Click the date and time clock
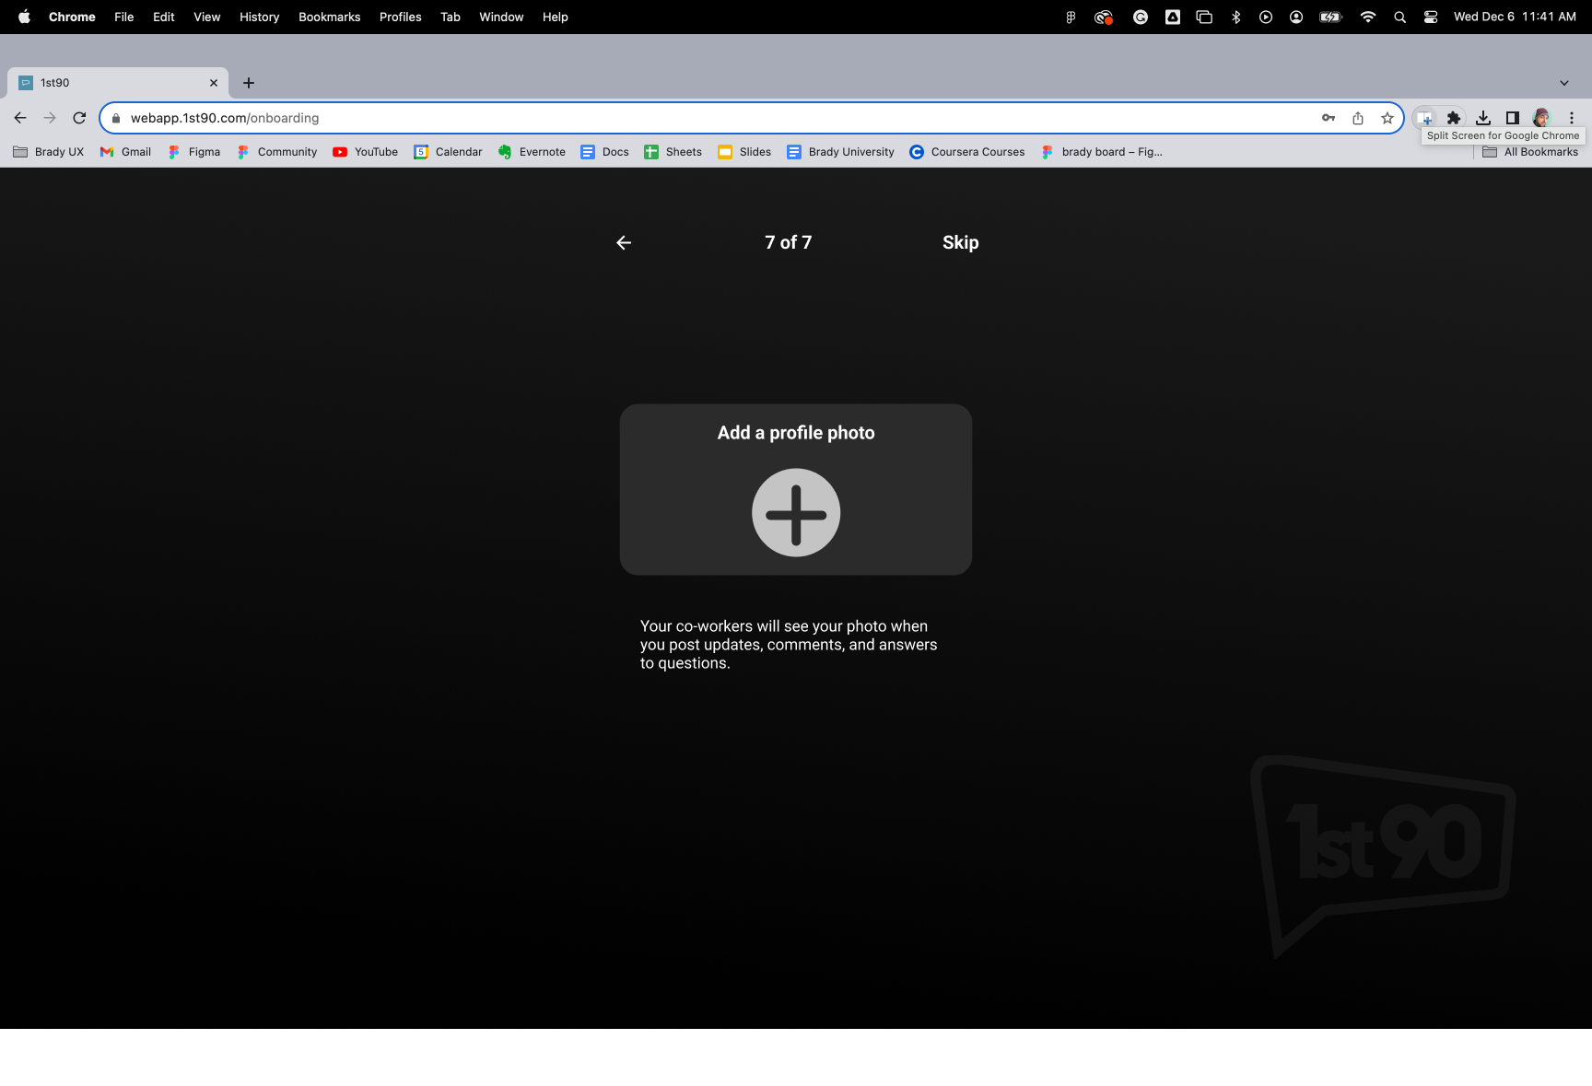This screenshot has width=1592, height=1086. [x=1515, y=17]
